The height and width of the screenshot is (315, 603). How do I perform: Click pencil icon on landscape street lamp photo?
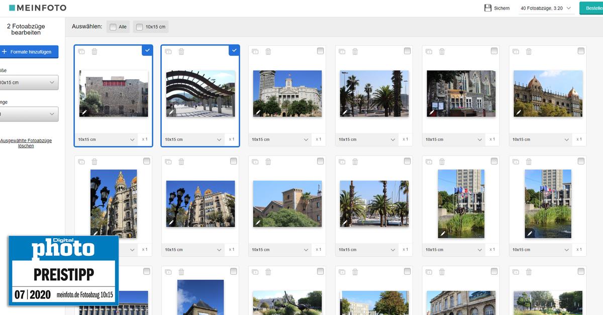[171, 222]
